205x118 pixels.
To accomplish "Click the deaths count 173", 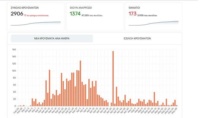I will tap(133, 14).
